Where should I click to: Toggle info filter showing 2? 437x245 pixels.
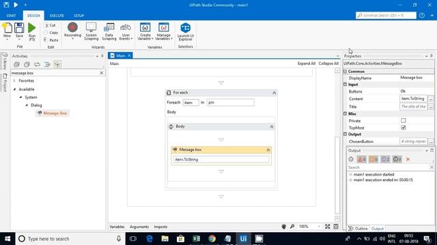[385, 159]
